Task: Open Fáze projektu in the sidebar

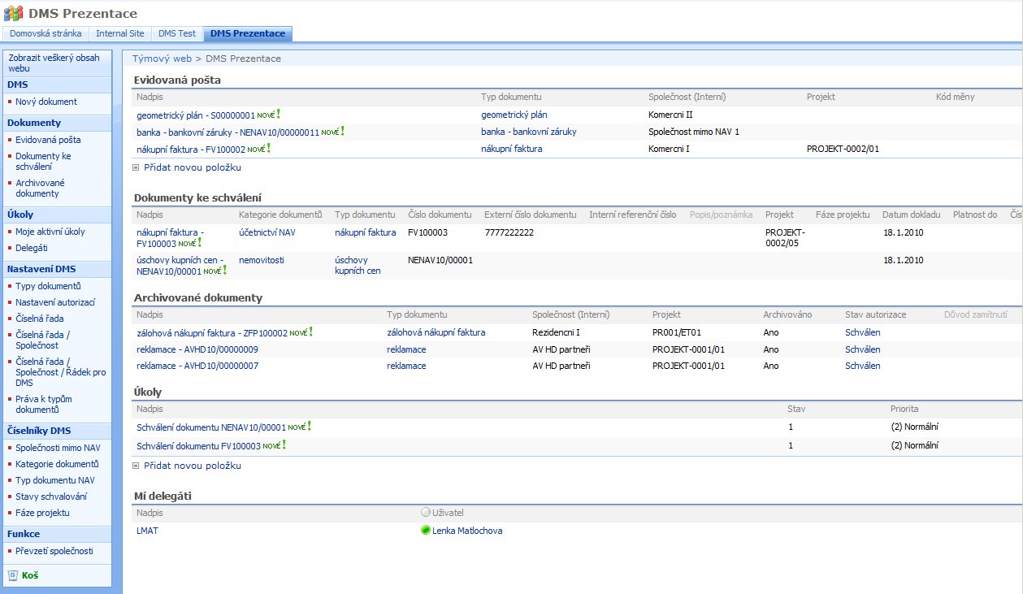Action: (42, 513)
